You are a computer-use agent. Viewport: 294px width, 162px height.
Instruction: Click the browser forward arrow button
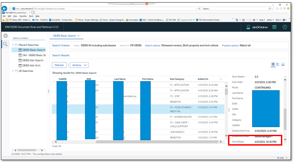pos(10,9)
